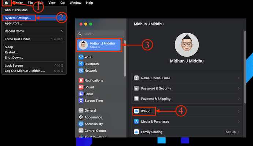This screenshot has width=253, height=146.
Task: Click Payment & Shipping card icon
Action: [136, 99]
